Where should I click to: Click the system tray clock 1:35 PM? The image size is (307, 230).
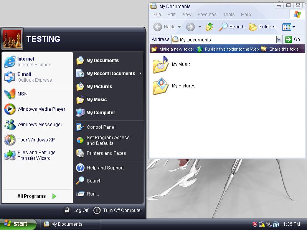tap(292, 224)
